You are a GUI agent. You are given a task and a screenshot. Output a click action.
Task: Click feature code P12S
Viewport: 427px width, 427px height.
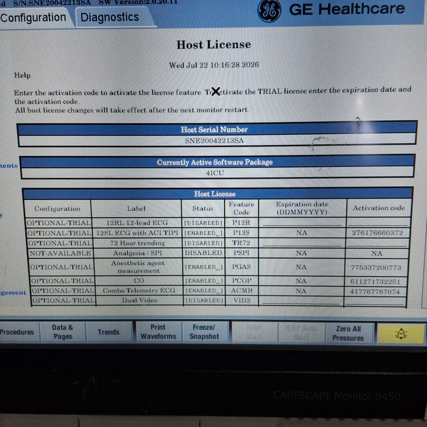[x=242, y=233]
